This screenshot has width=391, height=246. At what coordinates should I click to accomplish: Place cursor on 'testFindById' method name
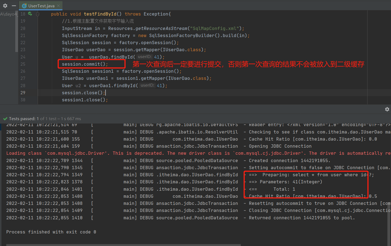pyautogui.click(x=100, y=14)
